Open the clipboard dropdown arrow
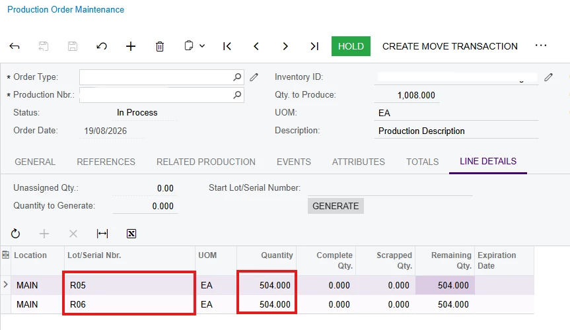The width and height of the screenshot is (570, 330). pyautogui.click(x=202, y=46)
